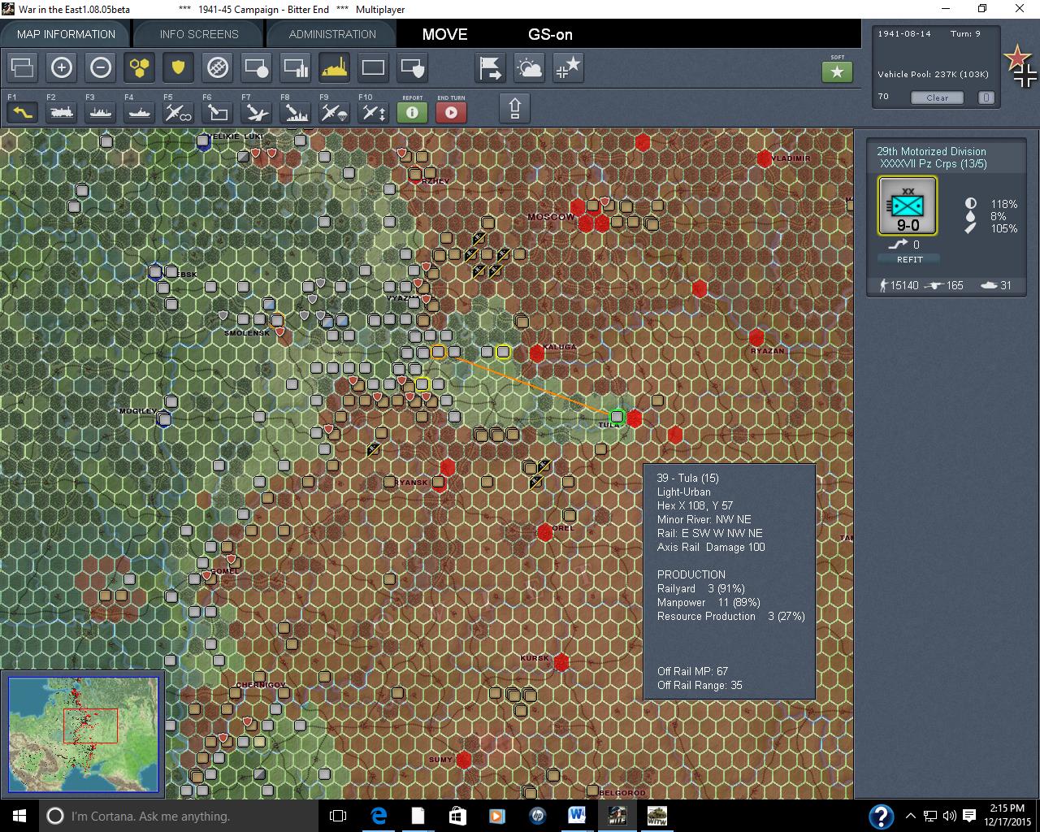Image resolution: width=1040 pixels, height=832 pixels.
Task: Open the Windows Store taskbar icon
Action: point(457,816)
